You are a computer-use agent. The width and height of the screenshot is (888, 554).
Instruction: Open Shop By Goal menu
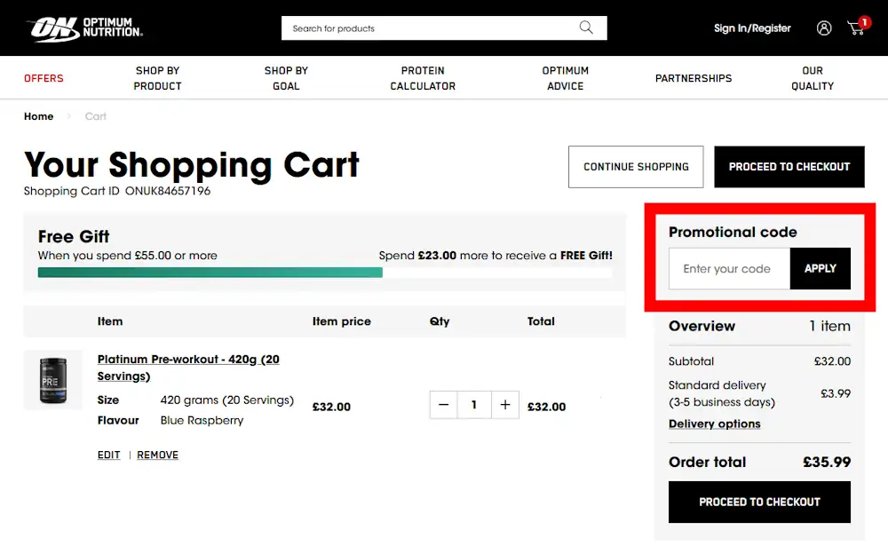pos(286,78)
